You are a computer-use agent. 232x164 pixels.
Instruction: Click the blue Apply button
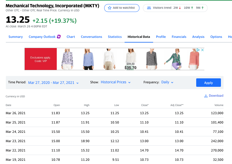[208, 83]
